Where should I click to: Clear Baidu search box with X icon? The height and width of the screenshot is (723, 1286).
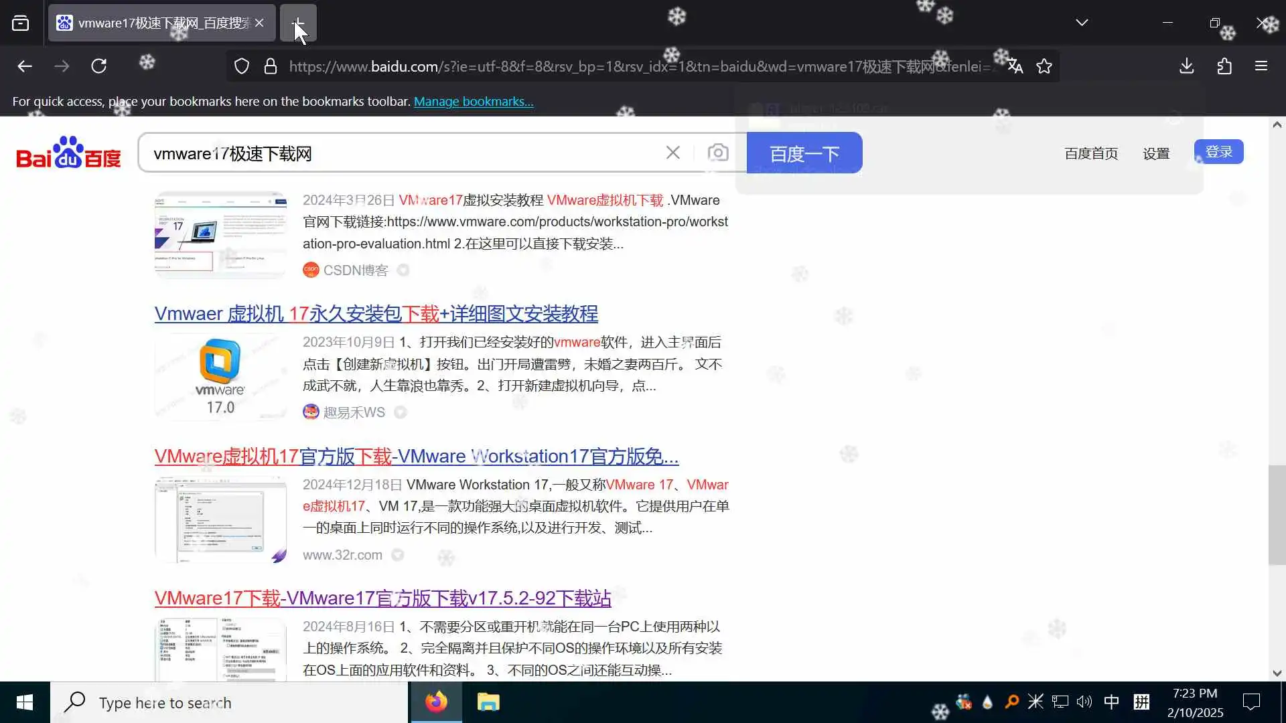point(673,153)
